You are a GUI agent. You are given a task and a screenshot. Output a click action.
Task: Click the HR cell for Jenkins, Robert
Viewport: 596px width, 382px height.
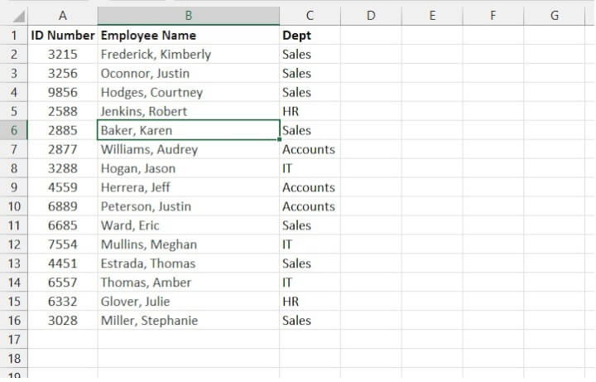(x=310, y=111)
